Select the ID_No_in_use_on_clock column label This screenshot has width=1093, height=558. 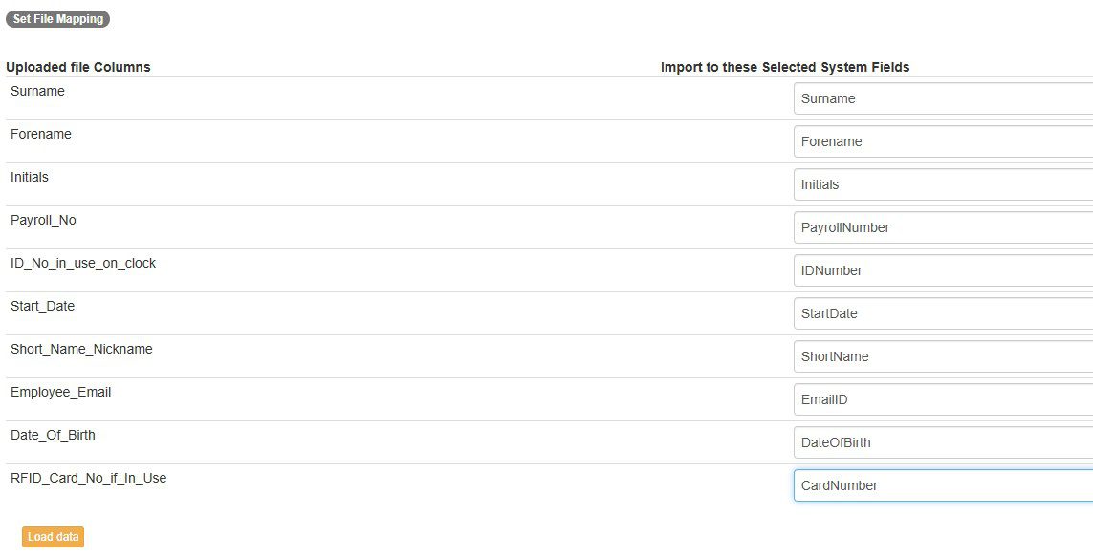click(x=83, y=263)
